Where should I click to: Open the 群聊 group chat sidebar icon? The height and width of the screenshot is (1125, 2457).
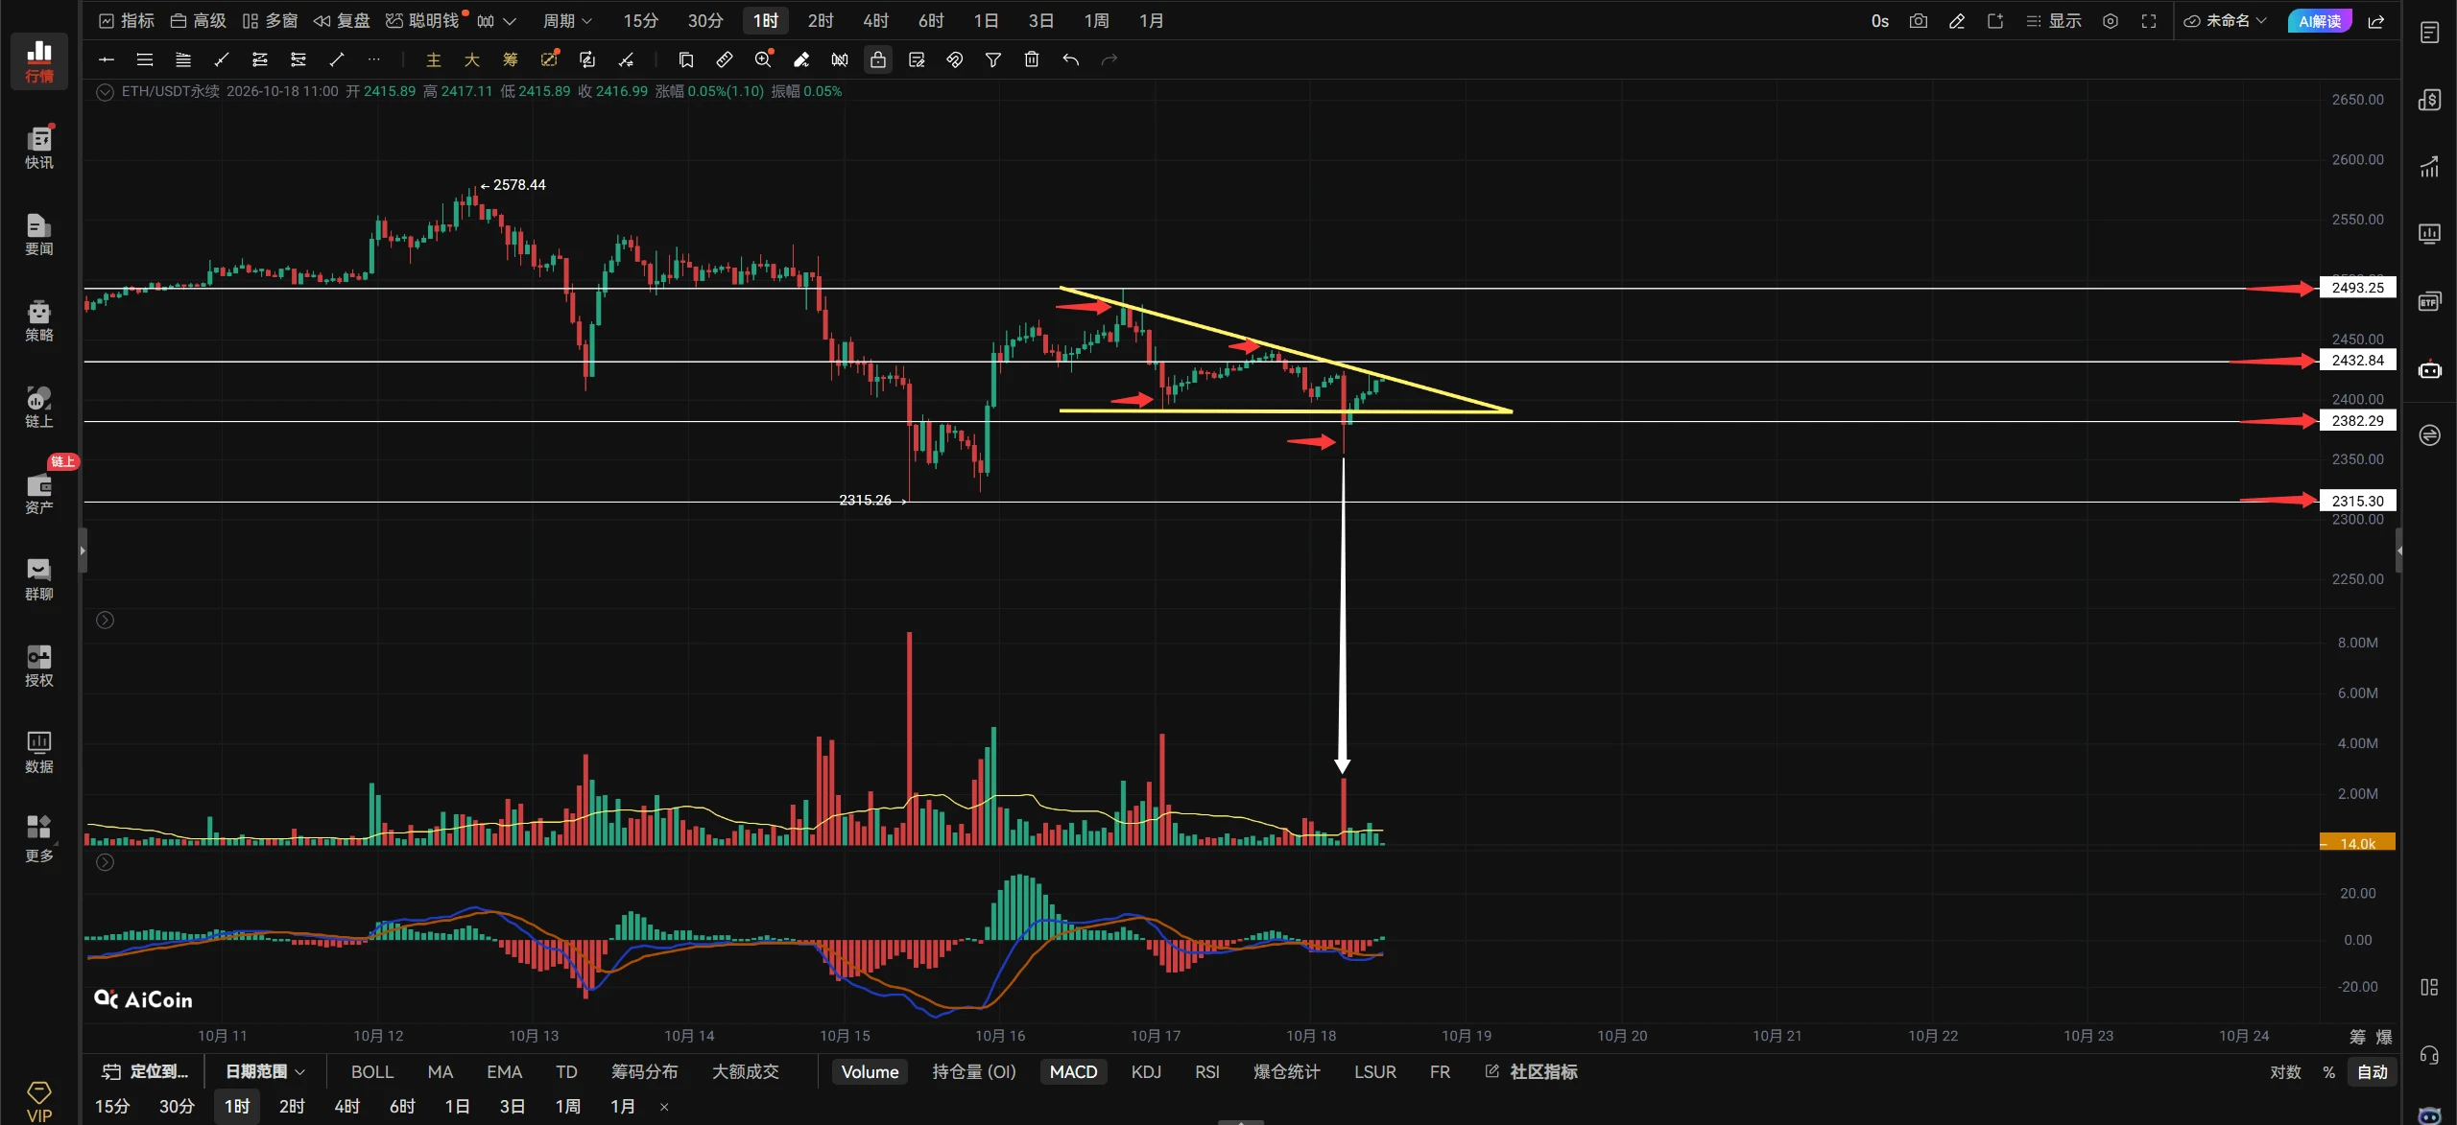pos(39,579)
